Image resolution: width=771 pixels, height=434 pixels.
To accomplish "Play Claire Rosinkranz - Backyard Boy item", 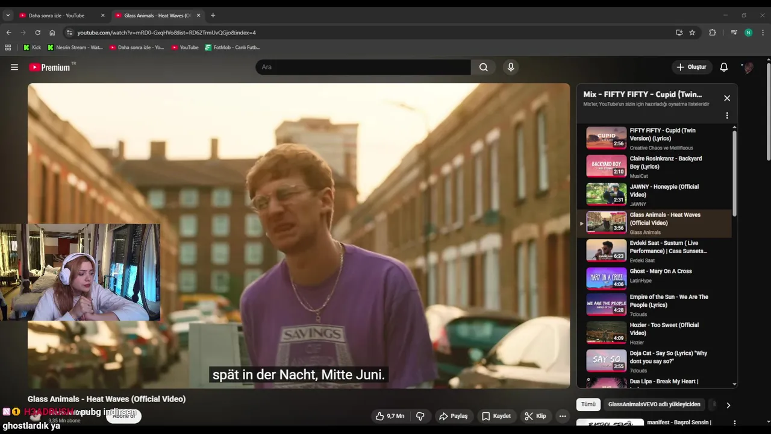I will point(654,166).
